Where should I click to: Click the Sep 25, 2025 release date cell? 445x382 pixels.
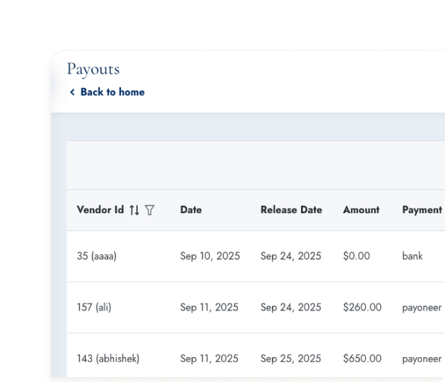291,358
